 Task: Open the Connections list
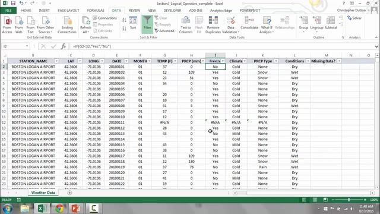pyautogui.click(x=104, y=18)
